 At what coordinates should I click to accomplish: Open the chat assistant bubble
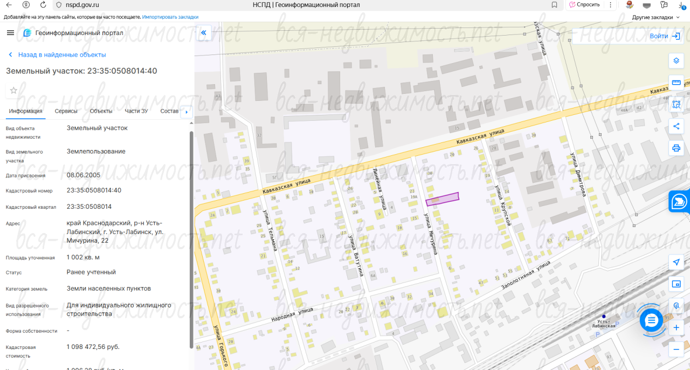pos(651,320)
